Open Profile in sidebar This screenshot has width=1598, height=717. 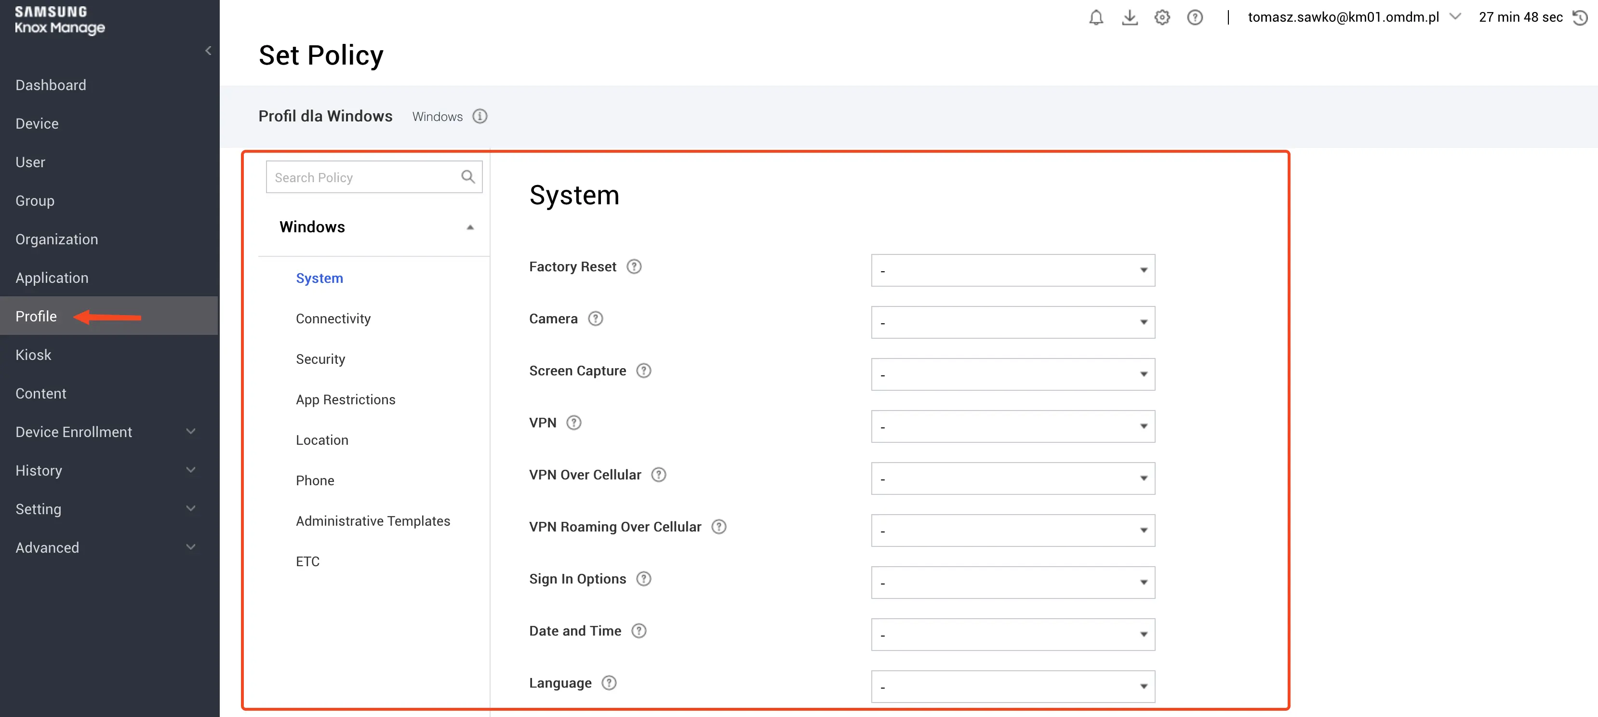(36, 316)
